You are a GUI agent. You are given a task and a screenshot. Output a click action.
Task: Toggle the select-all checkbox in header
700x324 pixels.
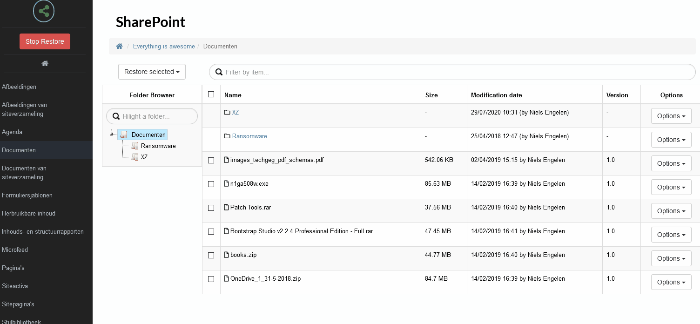pyautogui.click(x=211, y=94)
